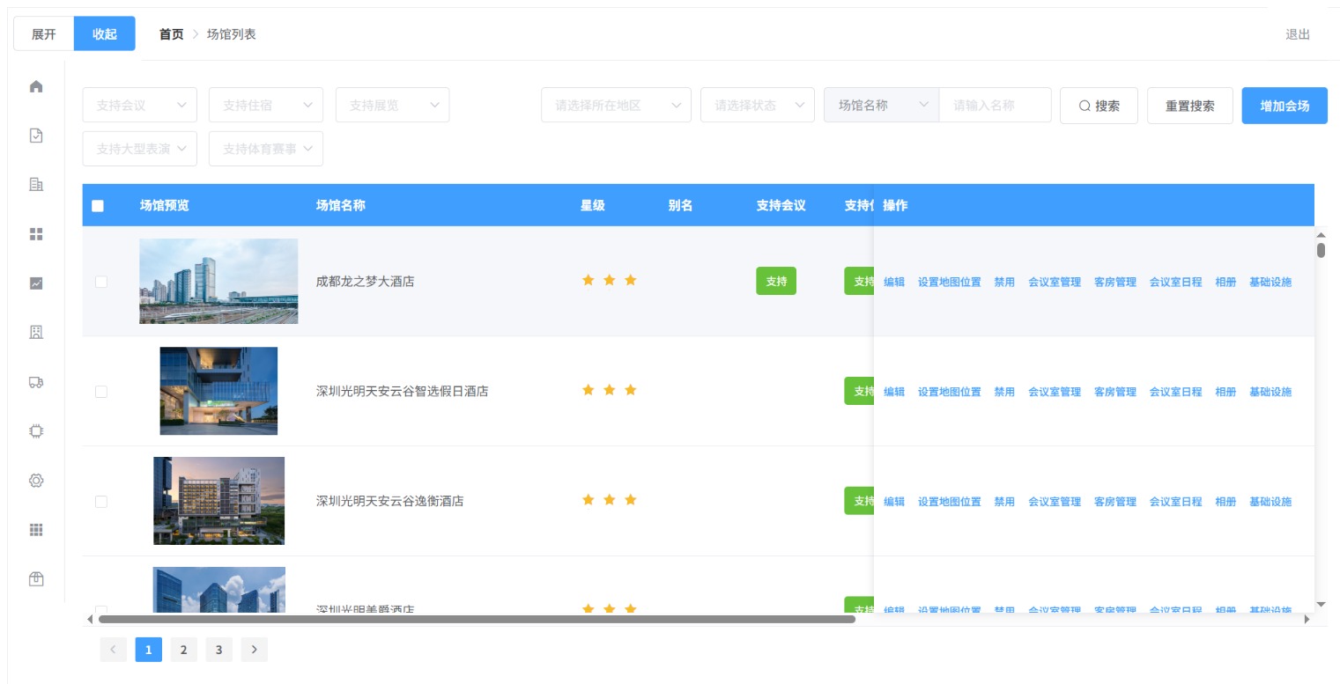Viewport: 1340px width, 684px height.
Task: Open the checklist document sidebar icon
Action: [36, 136]
